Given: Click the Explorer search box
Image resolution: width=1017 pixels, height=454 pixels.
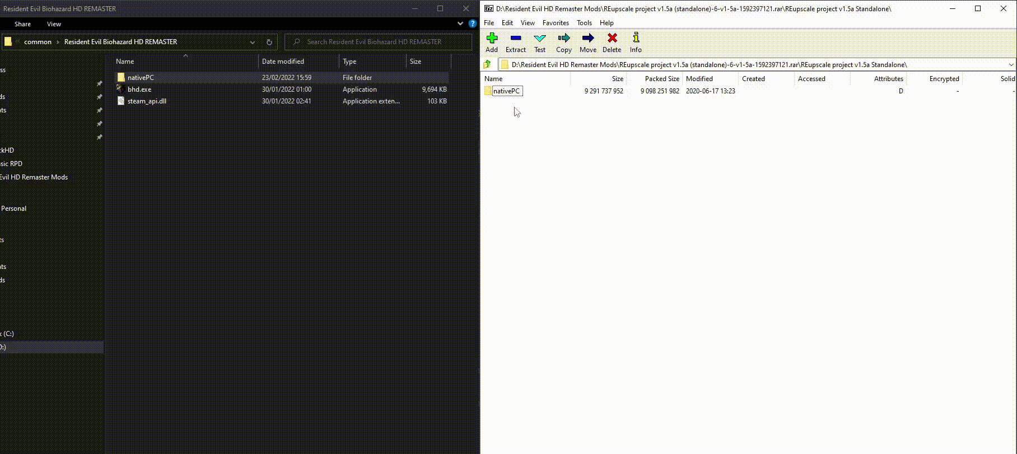Looking at the screenshot, I should (x=378, y=42).
